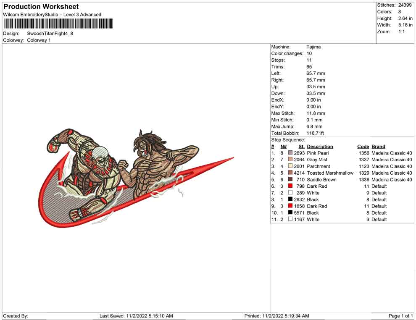
Task: Click the design name 'SwooshTitanFight4_8'
Action: (50, 34)
